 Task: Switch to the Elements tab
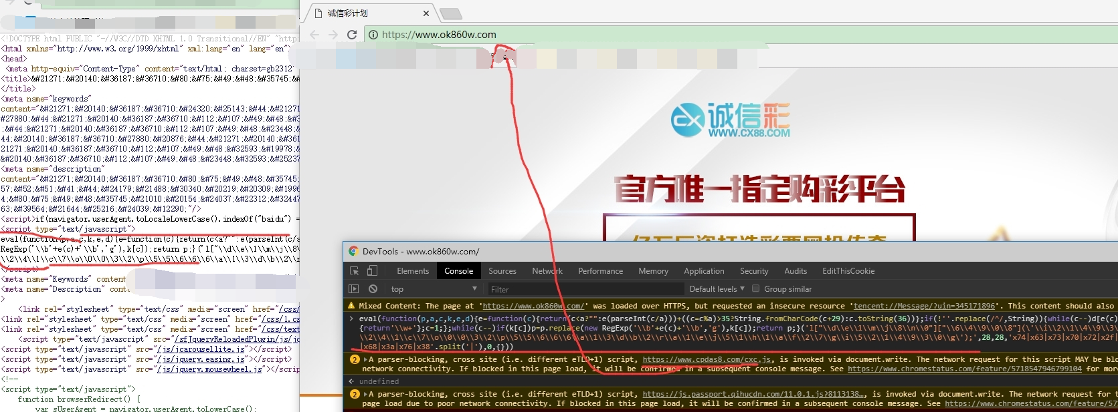click(413, 271)
